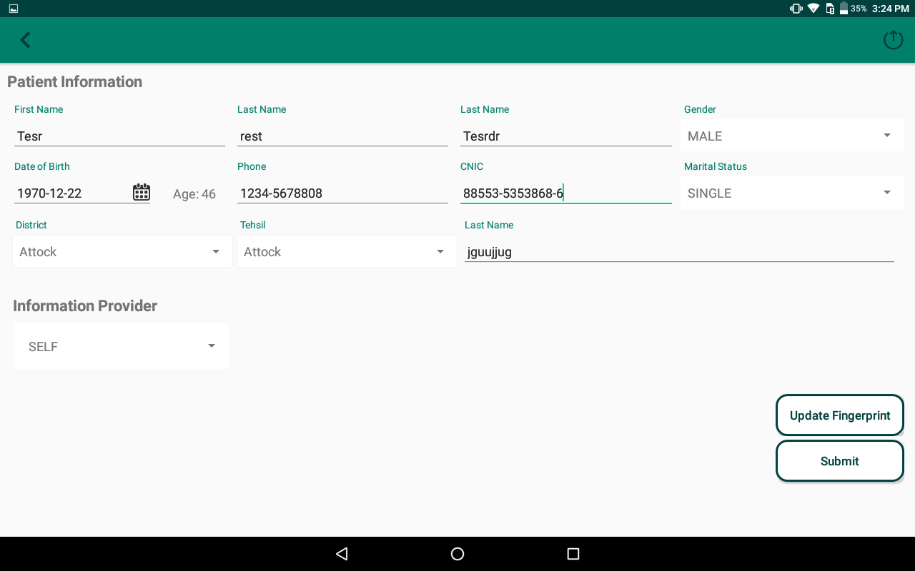Click the Patient Information heading
This screenshot has width=915, height=571.
click(74, 81)
